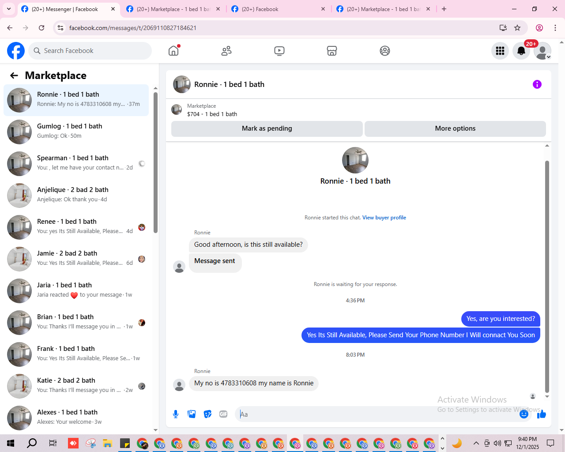Open the Facebook Menu grid icon
Image resolution: width=565 pixels, height=452 pixels.
click(x=500, y=51)
